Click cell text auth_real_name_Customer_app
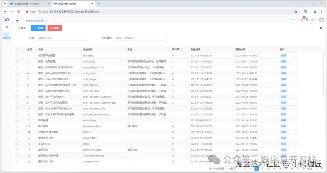 pos(99,103)
